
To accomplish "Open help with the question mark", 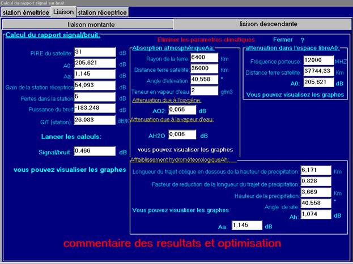I will pos(303,40).
